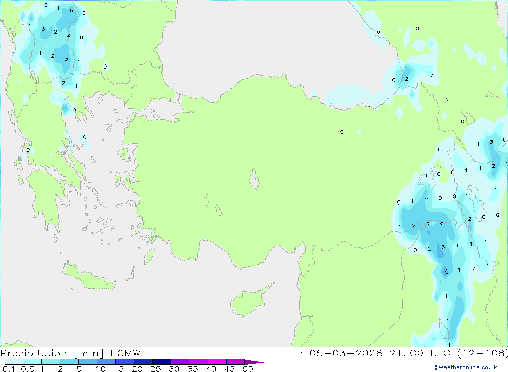Click the 5–10 mm legend color swatch
The image size is (508, 372).
pos(88,362)
